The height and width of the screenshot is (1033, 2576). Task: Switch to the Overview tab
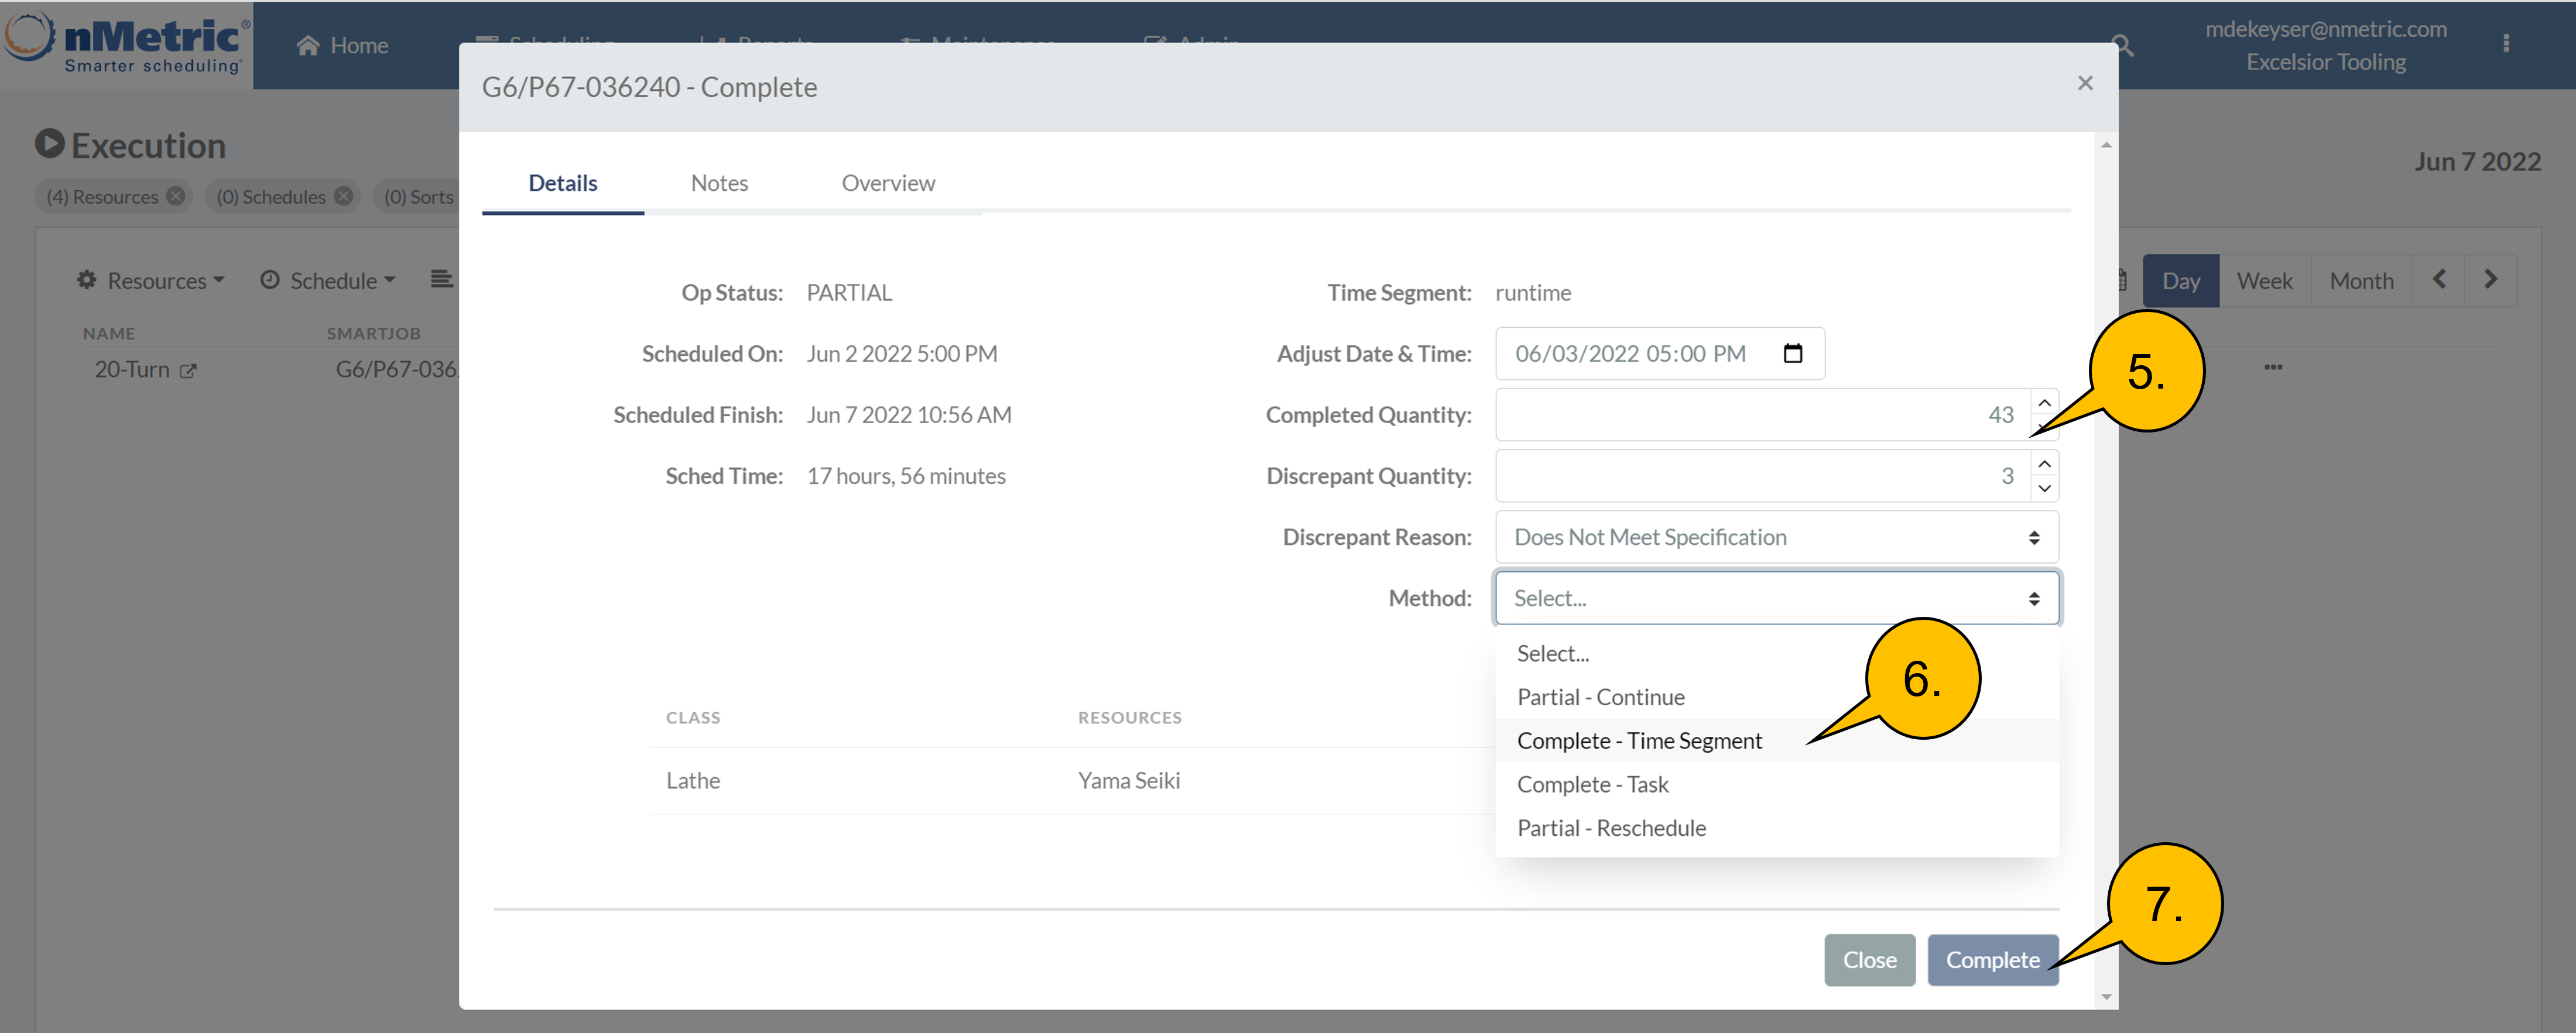(x=888, y=183)
